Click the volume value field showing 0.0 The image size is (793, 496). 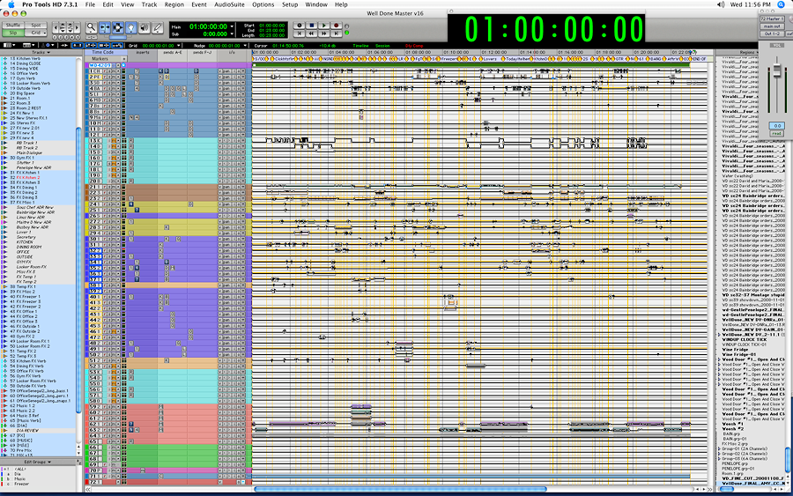click(x=777, y=126)
